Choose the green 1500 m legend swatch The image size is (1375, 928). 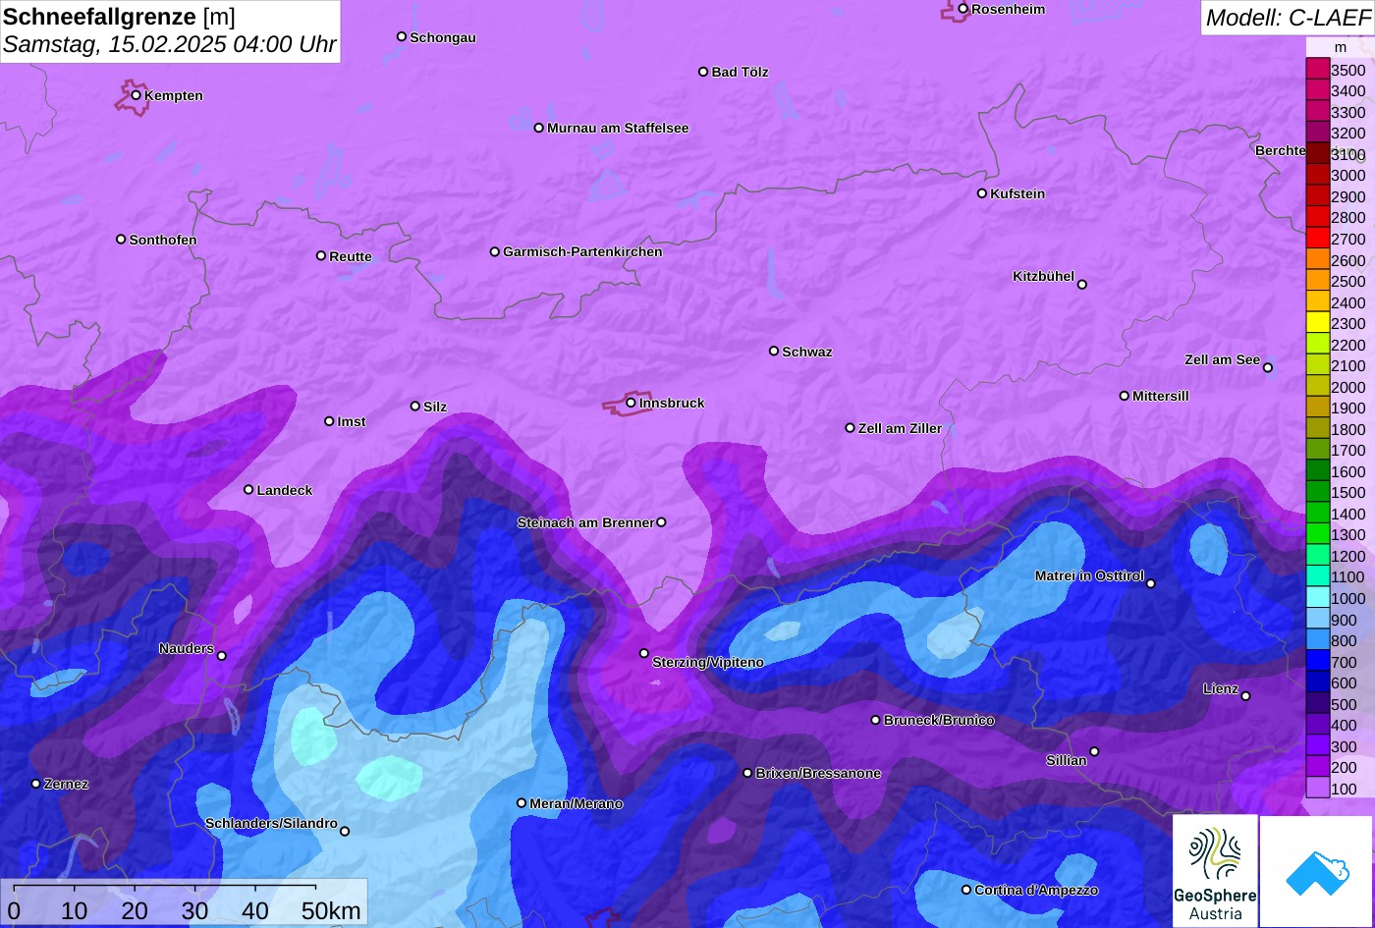pos(1317,493)
